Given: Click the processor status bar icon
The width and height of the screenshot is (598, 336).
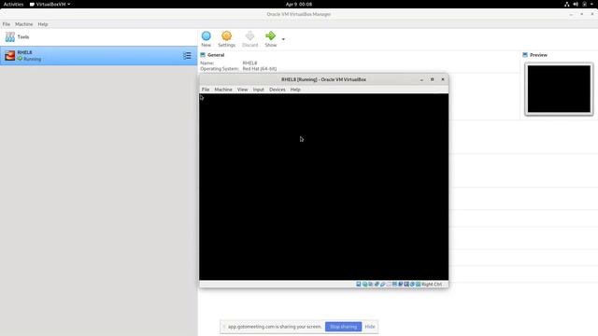Looking at the screenshot, I should point(406,284).
